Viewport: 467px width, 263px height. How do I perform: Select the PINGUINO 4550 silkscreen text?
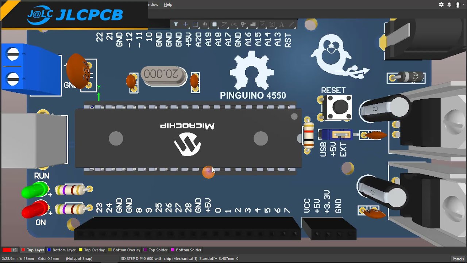pyautogui.click(x=253, y=96)
